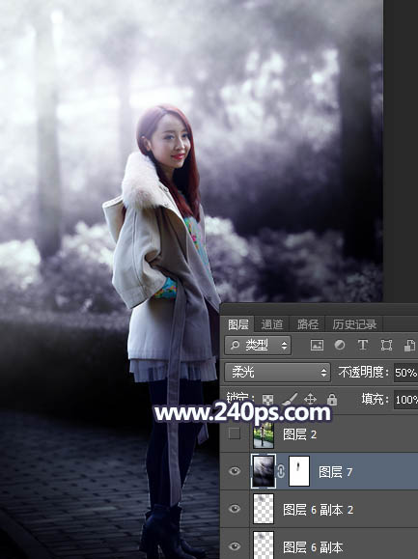
Task: Select the thumbnail of the bottom 图层 6 副本 layer
Action: (264, 545)
